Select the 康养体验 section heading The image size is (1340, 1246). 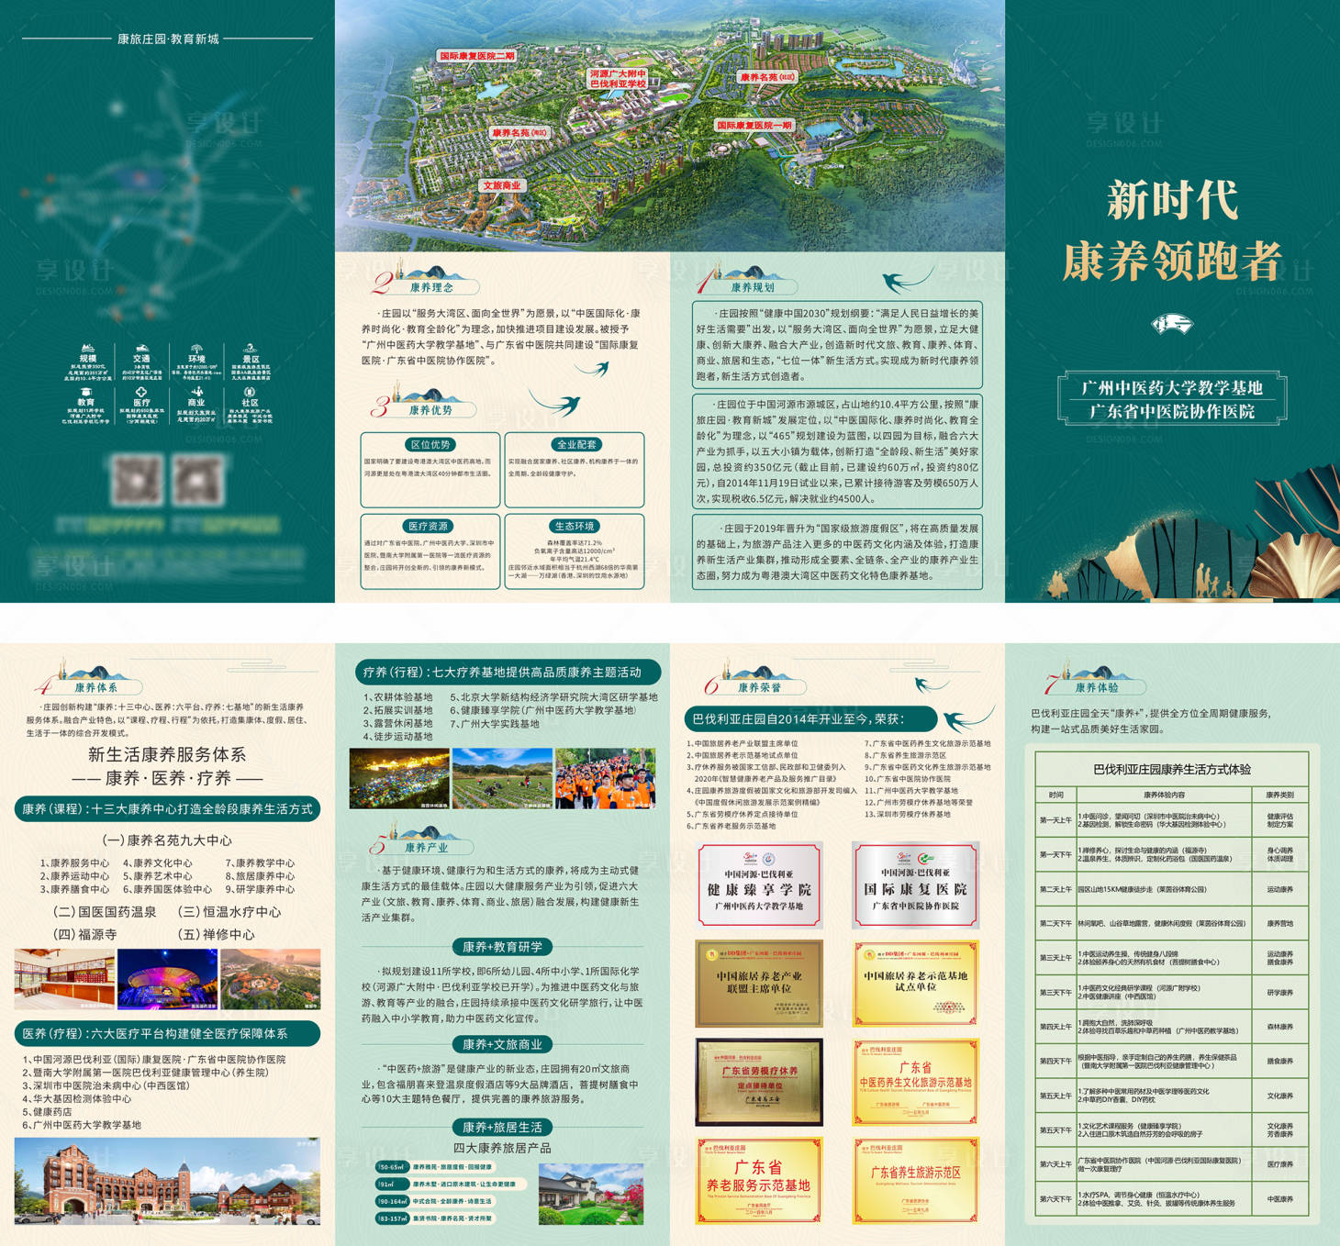tap(1096, 686)
